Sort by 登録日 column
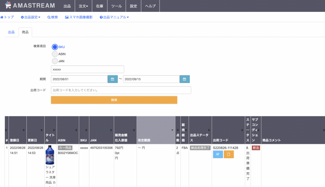The image size is (325, 187). pos(17,130)
